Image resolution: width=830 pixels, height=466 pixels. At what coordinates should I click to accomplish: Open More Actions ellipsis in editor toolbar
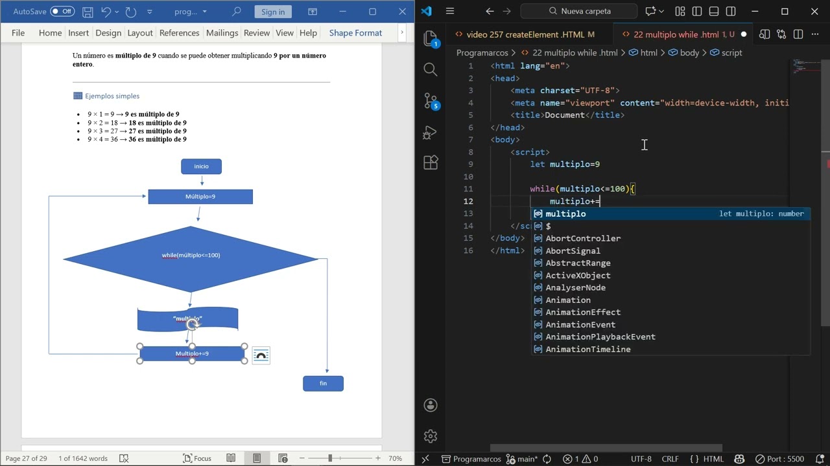815,34
